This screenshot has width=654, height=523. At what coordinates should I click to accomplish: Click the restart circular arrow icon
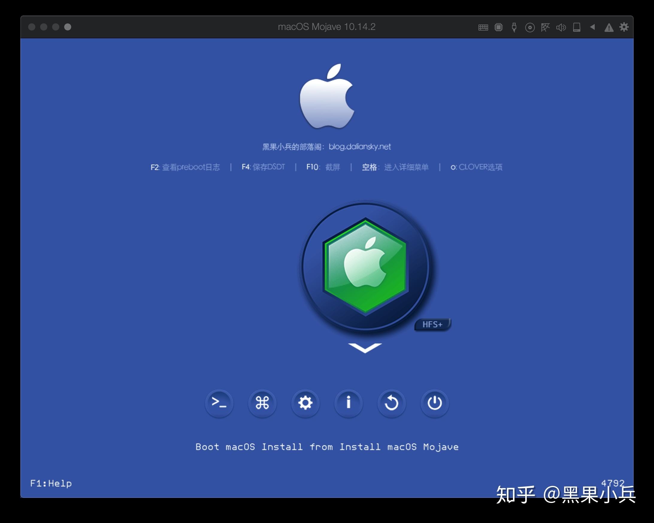tap(391, 403)
